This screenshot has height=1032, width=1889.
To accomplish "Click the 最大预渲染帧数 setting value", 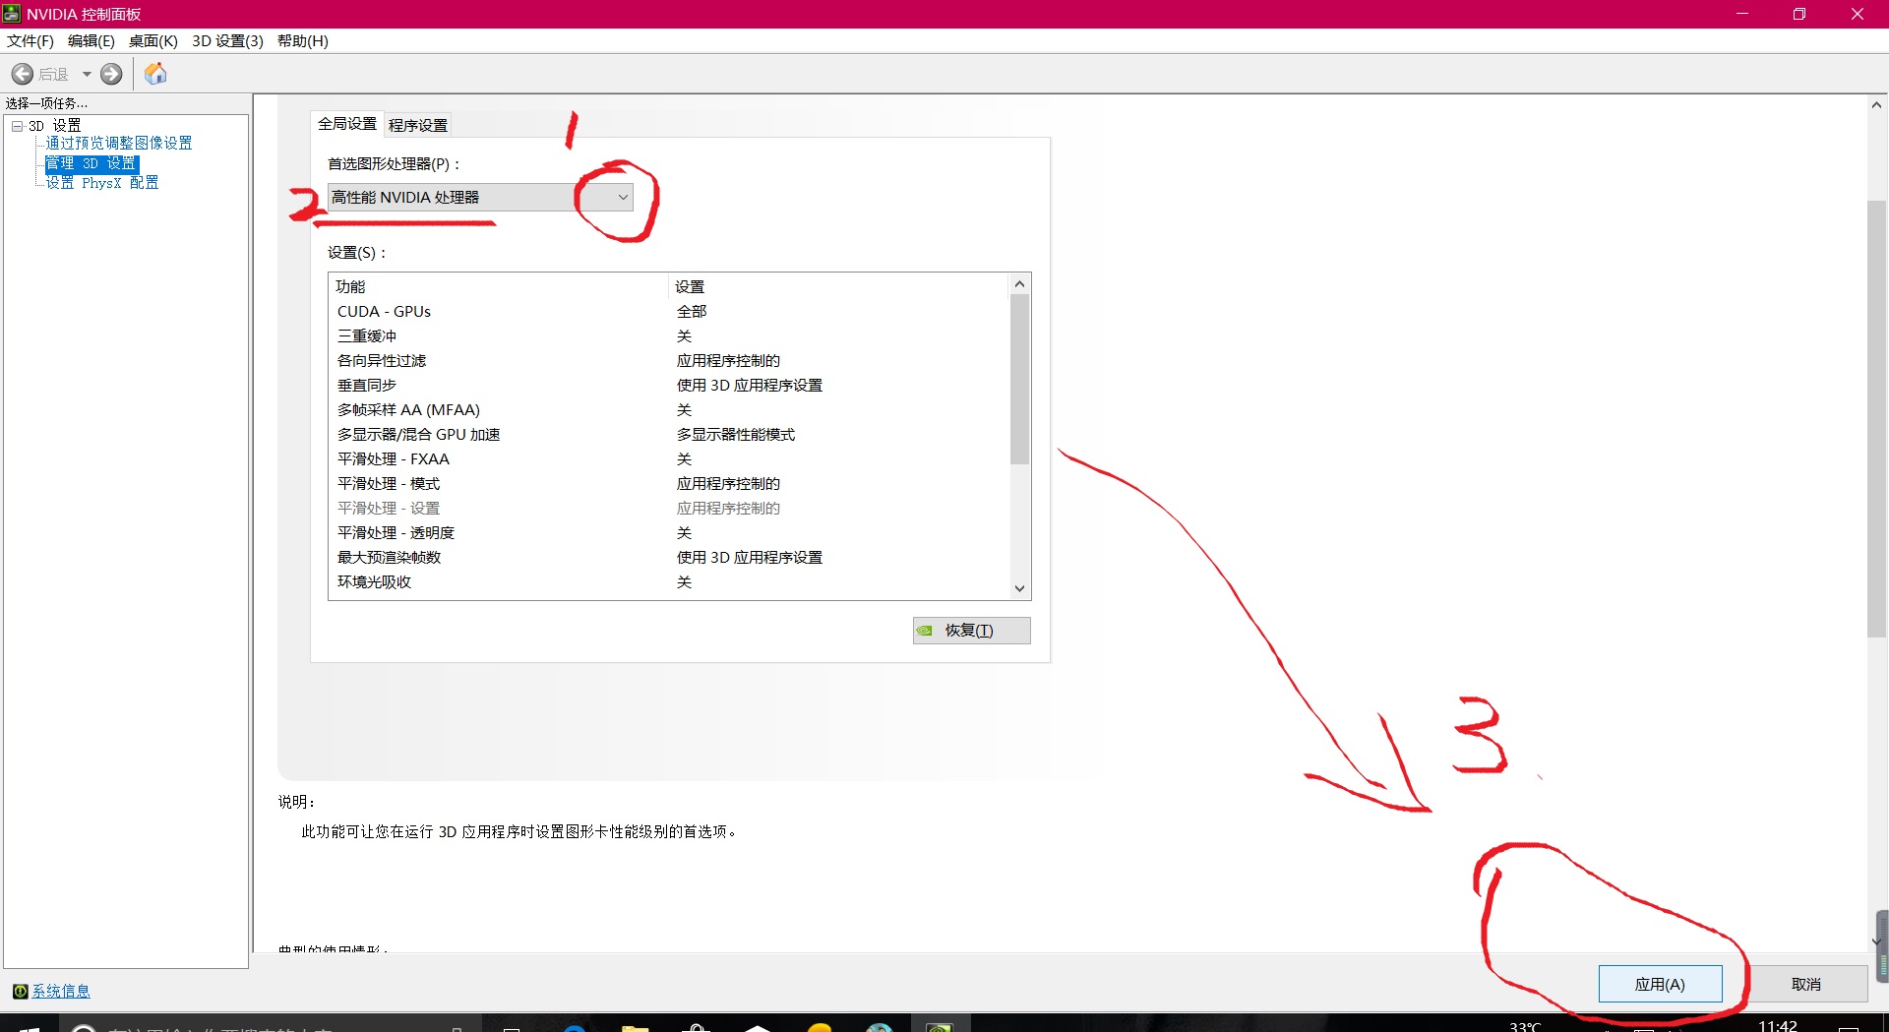I will 750,557.
